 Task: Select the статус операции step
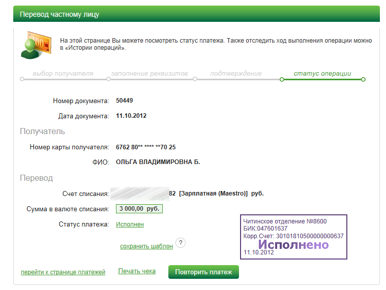322,74
